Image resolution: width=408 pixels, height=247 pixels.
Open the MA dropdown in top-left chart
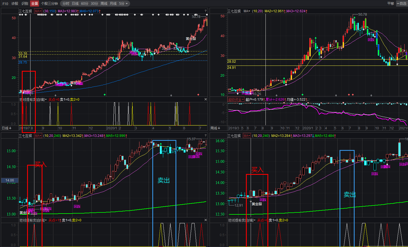point(38,11)
